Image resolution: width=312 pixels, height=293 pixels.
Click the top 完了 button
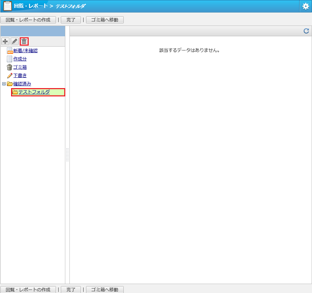click(71, 20)
